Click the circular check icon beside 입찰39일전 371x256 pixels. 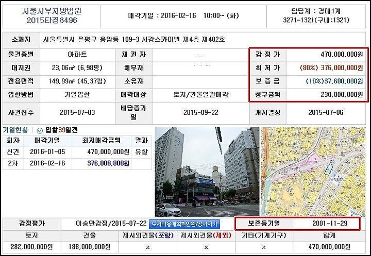(40, 131)
